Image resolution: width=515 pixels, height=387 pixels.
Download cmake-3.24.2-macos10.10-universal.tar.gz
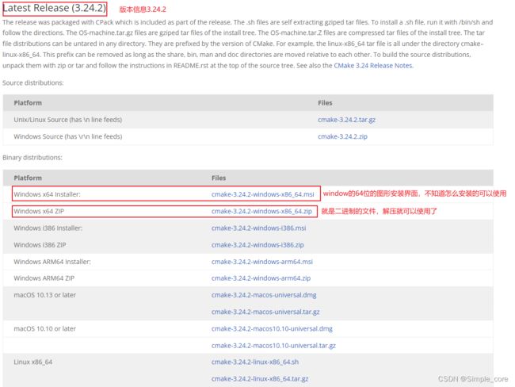[273, 346]
